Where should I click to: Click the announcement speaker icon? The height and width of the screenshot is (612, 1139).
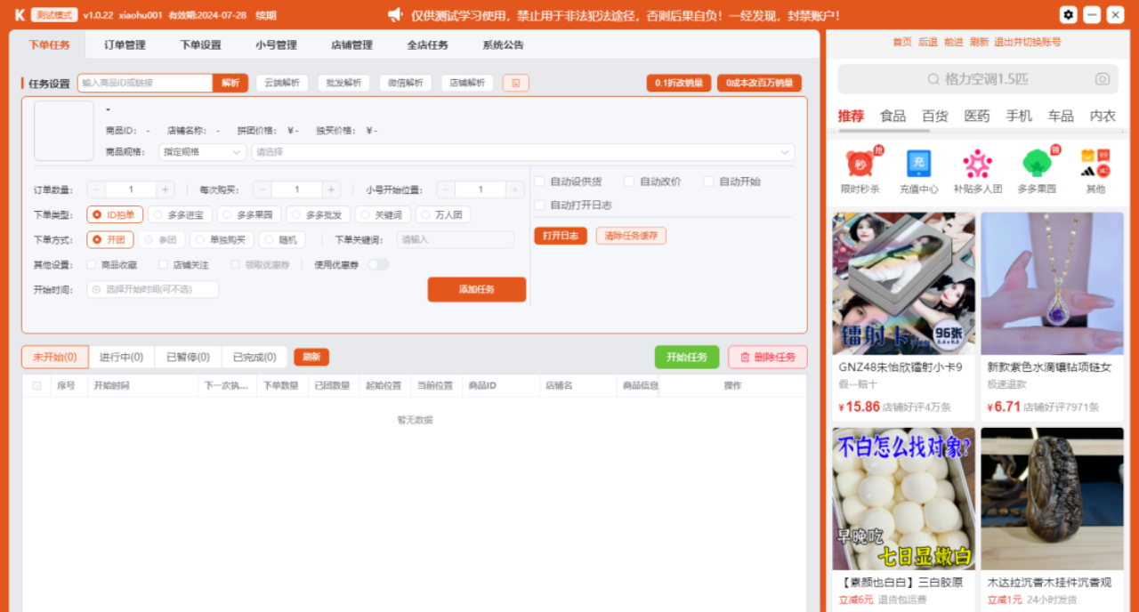pos(394,13)
